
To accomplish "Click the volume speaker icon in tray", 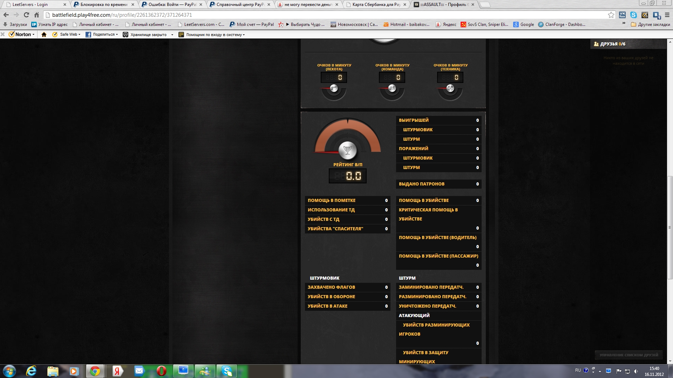I will (x=636, y=371).
